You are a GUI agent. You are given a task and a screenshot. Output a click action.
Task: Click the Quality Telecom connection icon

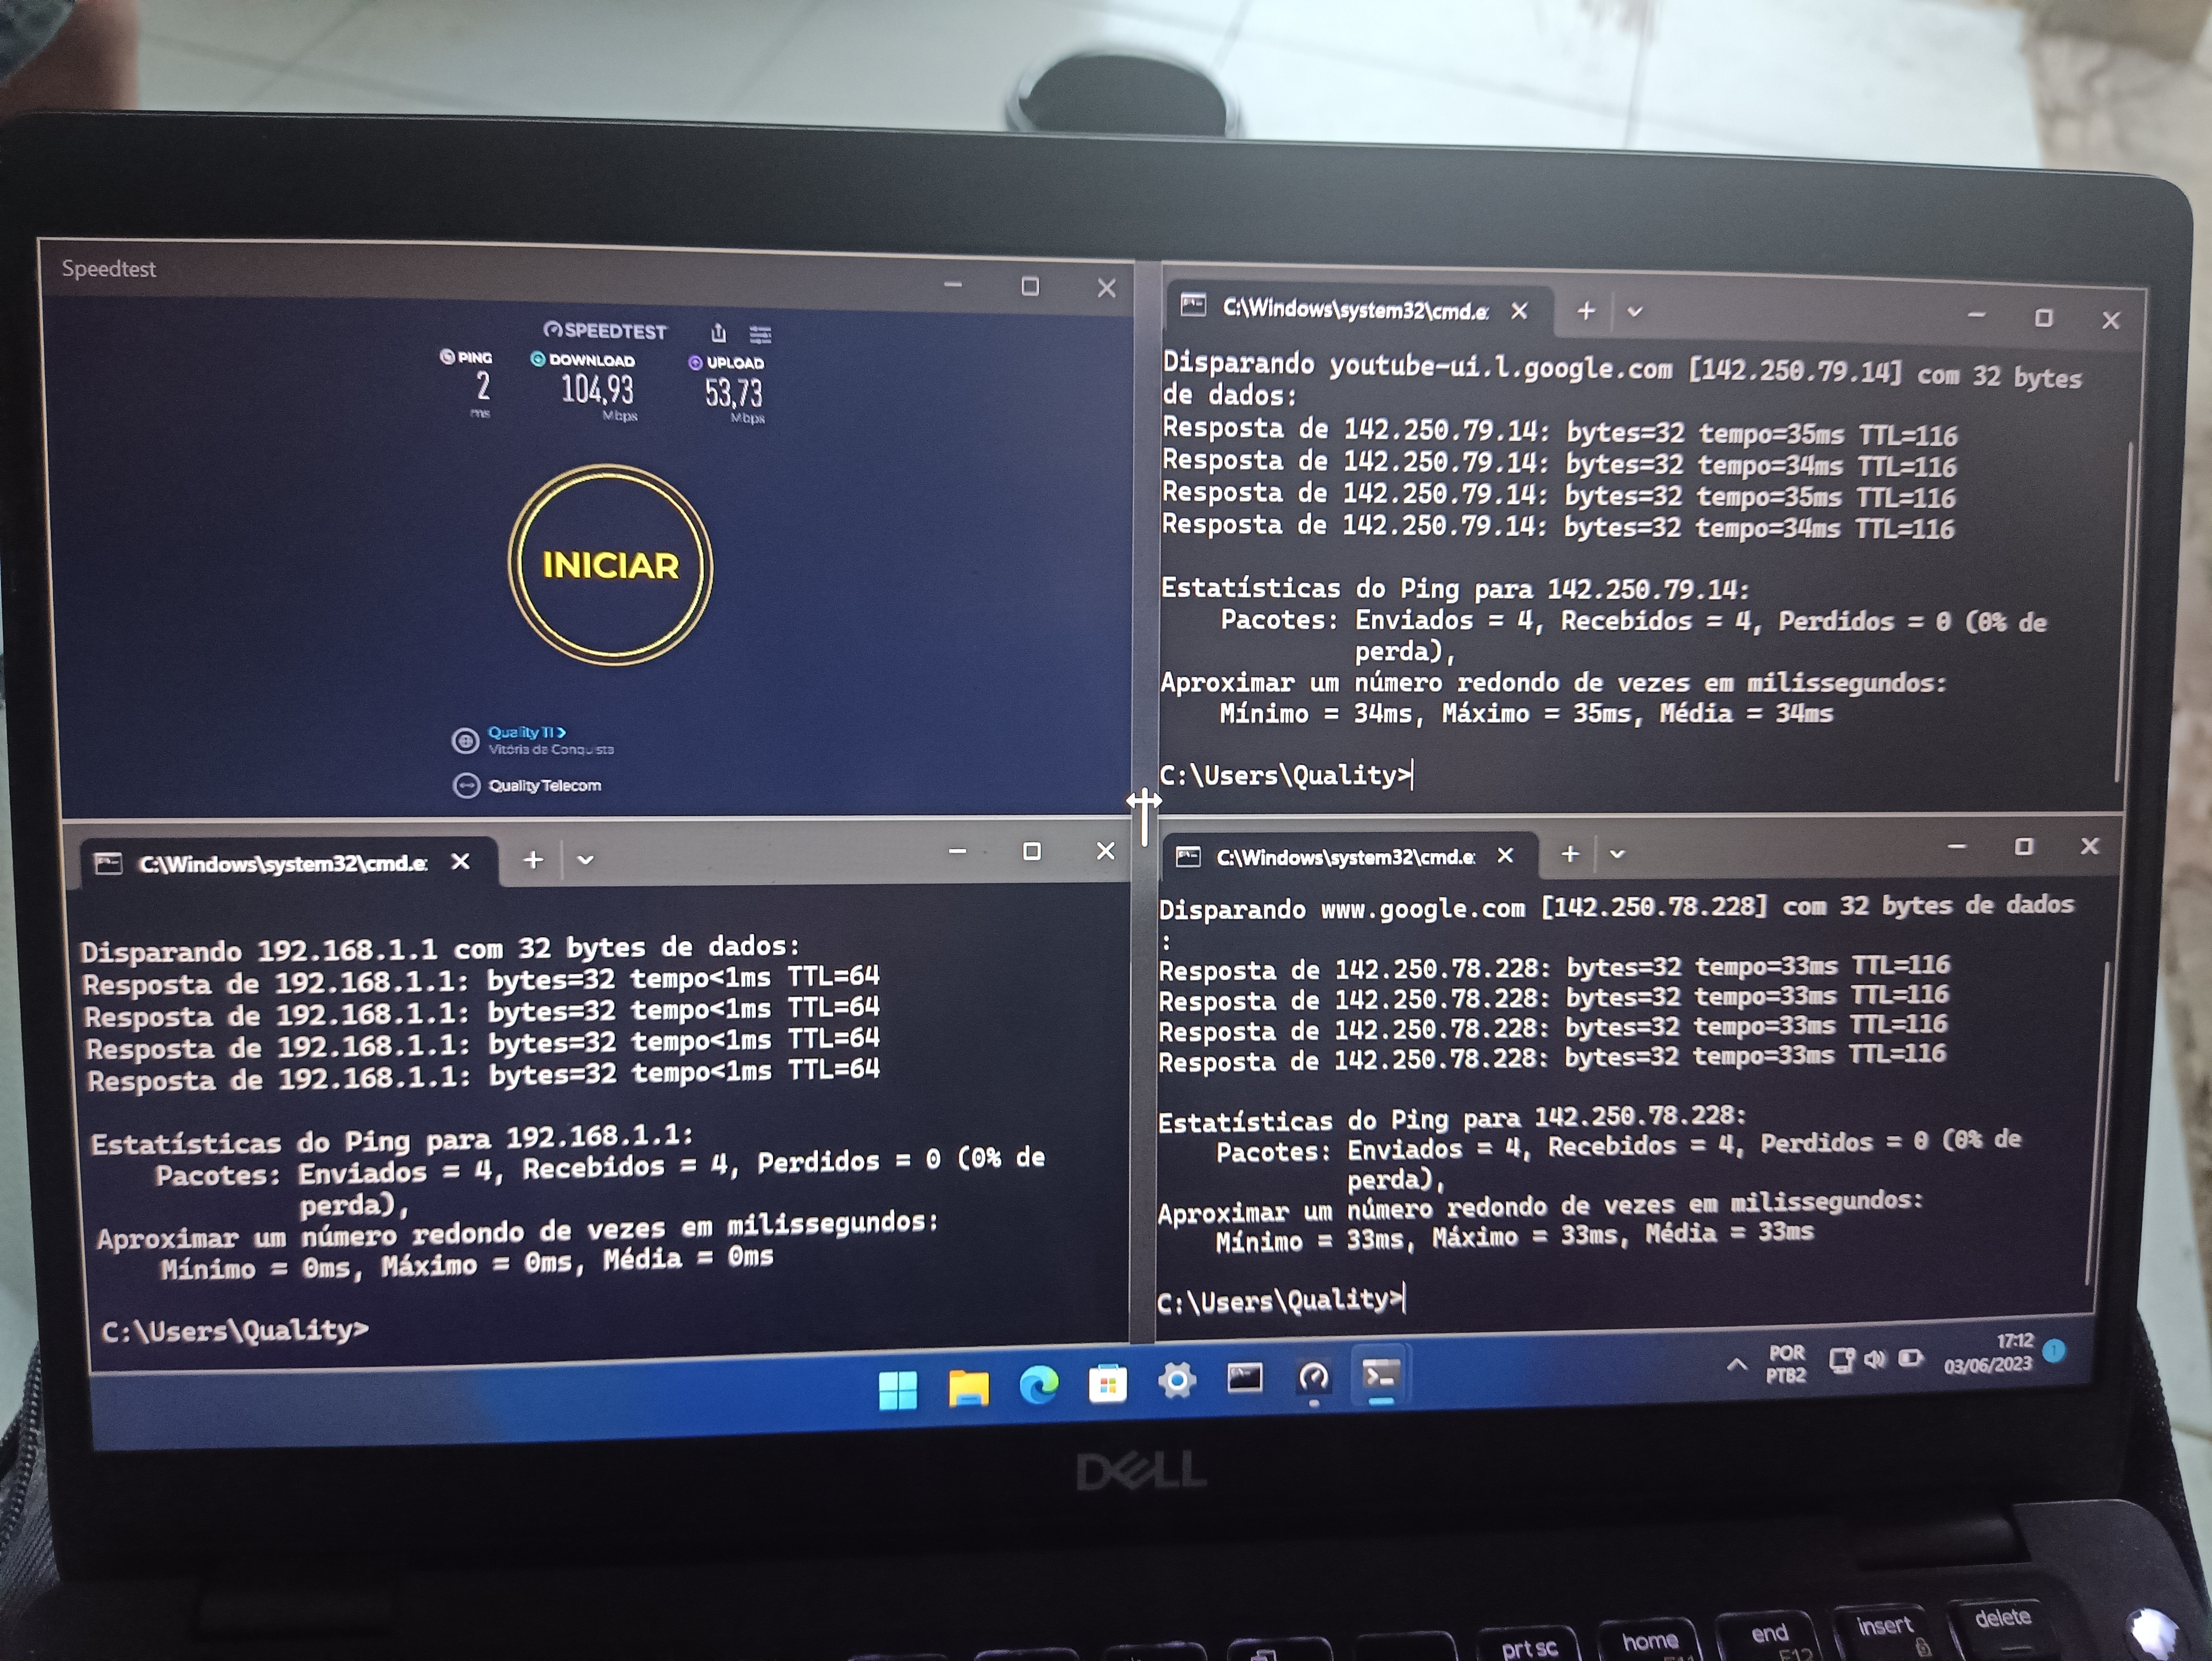point(466,786)
